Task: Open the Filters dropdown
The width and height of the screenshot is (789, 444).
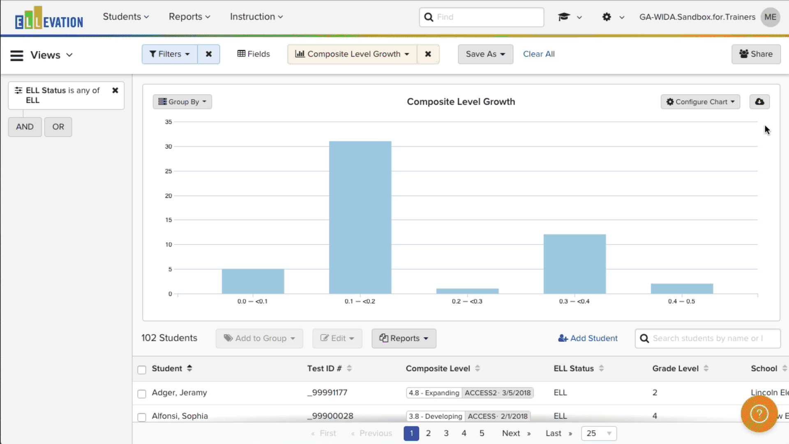Action: tap(170, 54)
